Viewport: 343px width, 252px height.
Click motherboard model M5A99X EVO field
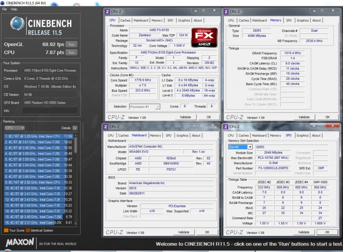(x=155, y=152)
